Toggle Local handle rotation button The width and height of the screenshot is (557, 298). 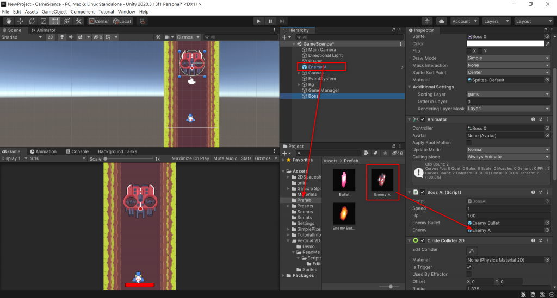[122, 21]
